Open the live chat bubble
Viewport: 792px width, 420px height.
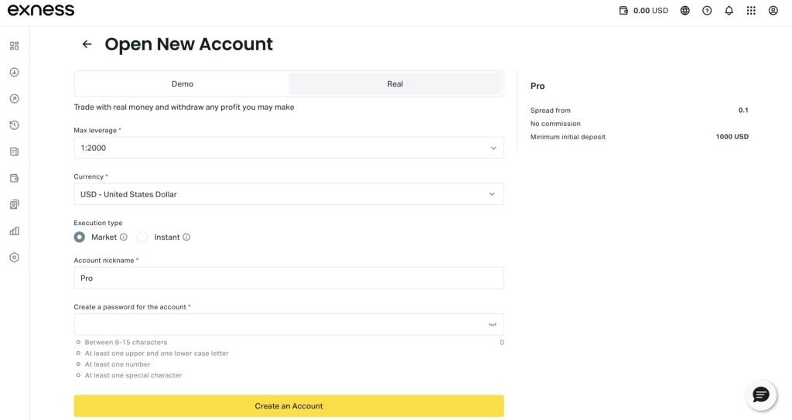point(760,395)
